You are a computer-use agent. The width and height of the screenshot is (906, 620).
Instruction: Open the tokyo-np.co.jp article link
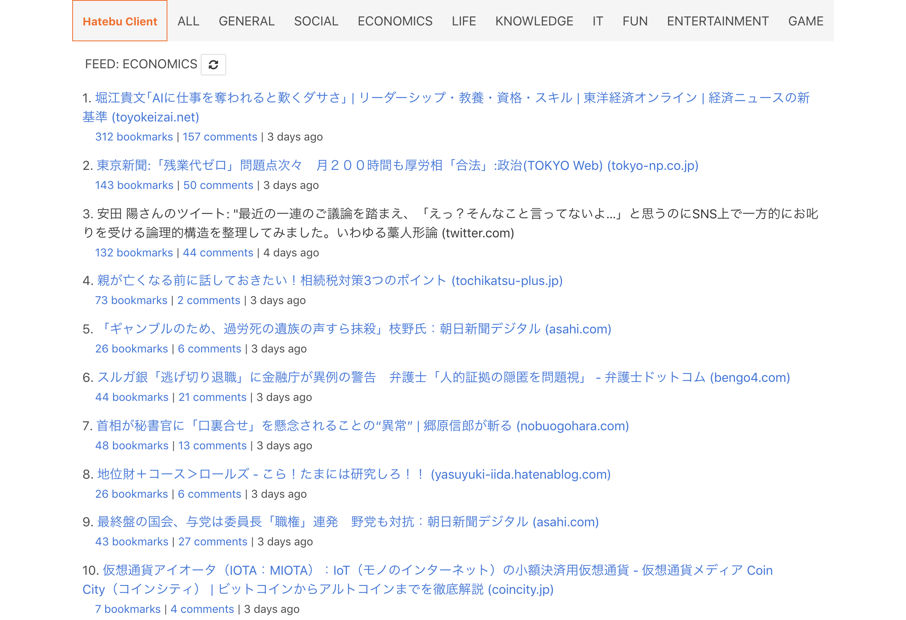tap(397, 166)
